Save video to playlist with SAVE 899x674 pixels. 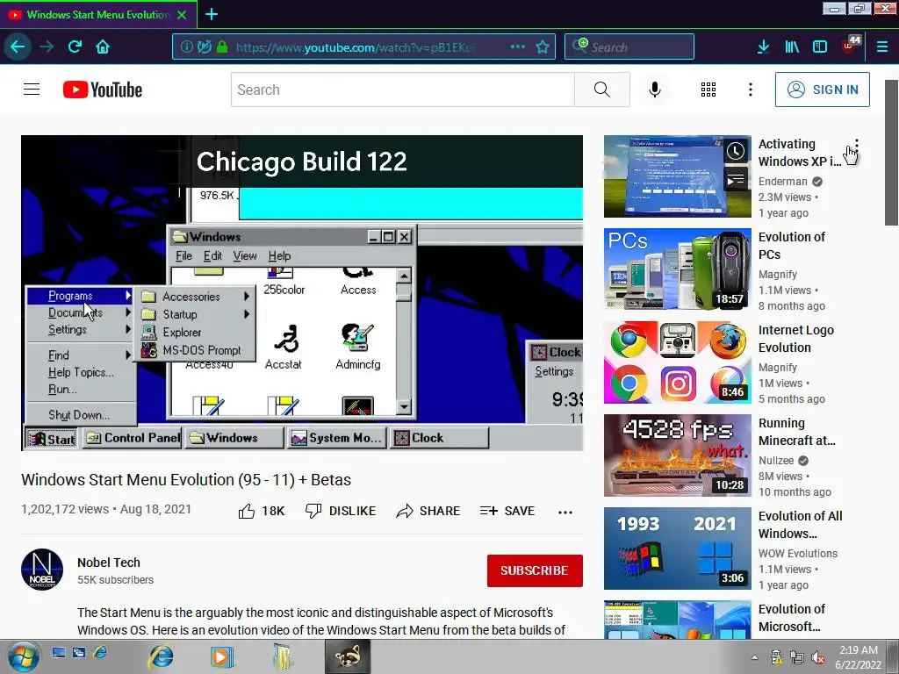(x=507, y=511)
